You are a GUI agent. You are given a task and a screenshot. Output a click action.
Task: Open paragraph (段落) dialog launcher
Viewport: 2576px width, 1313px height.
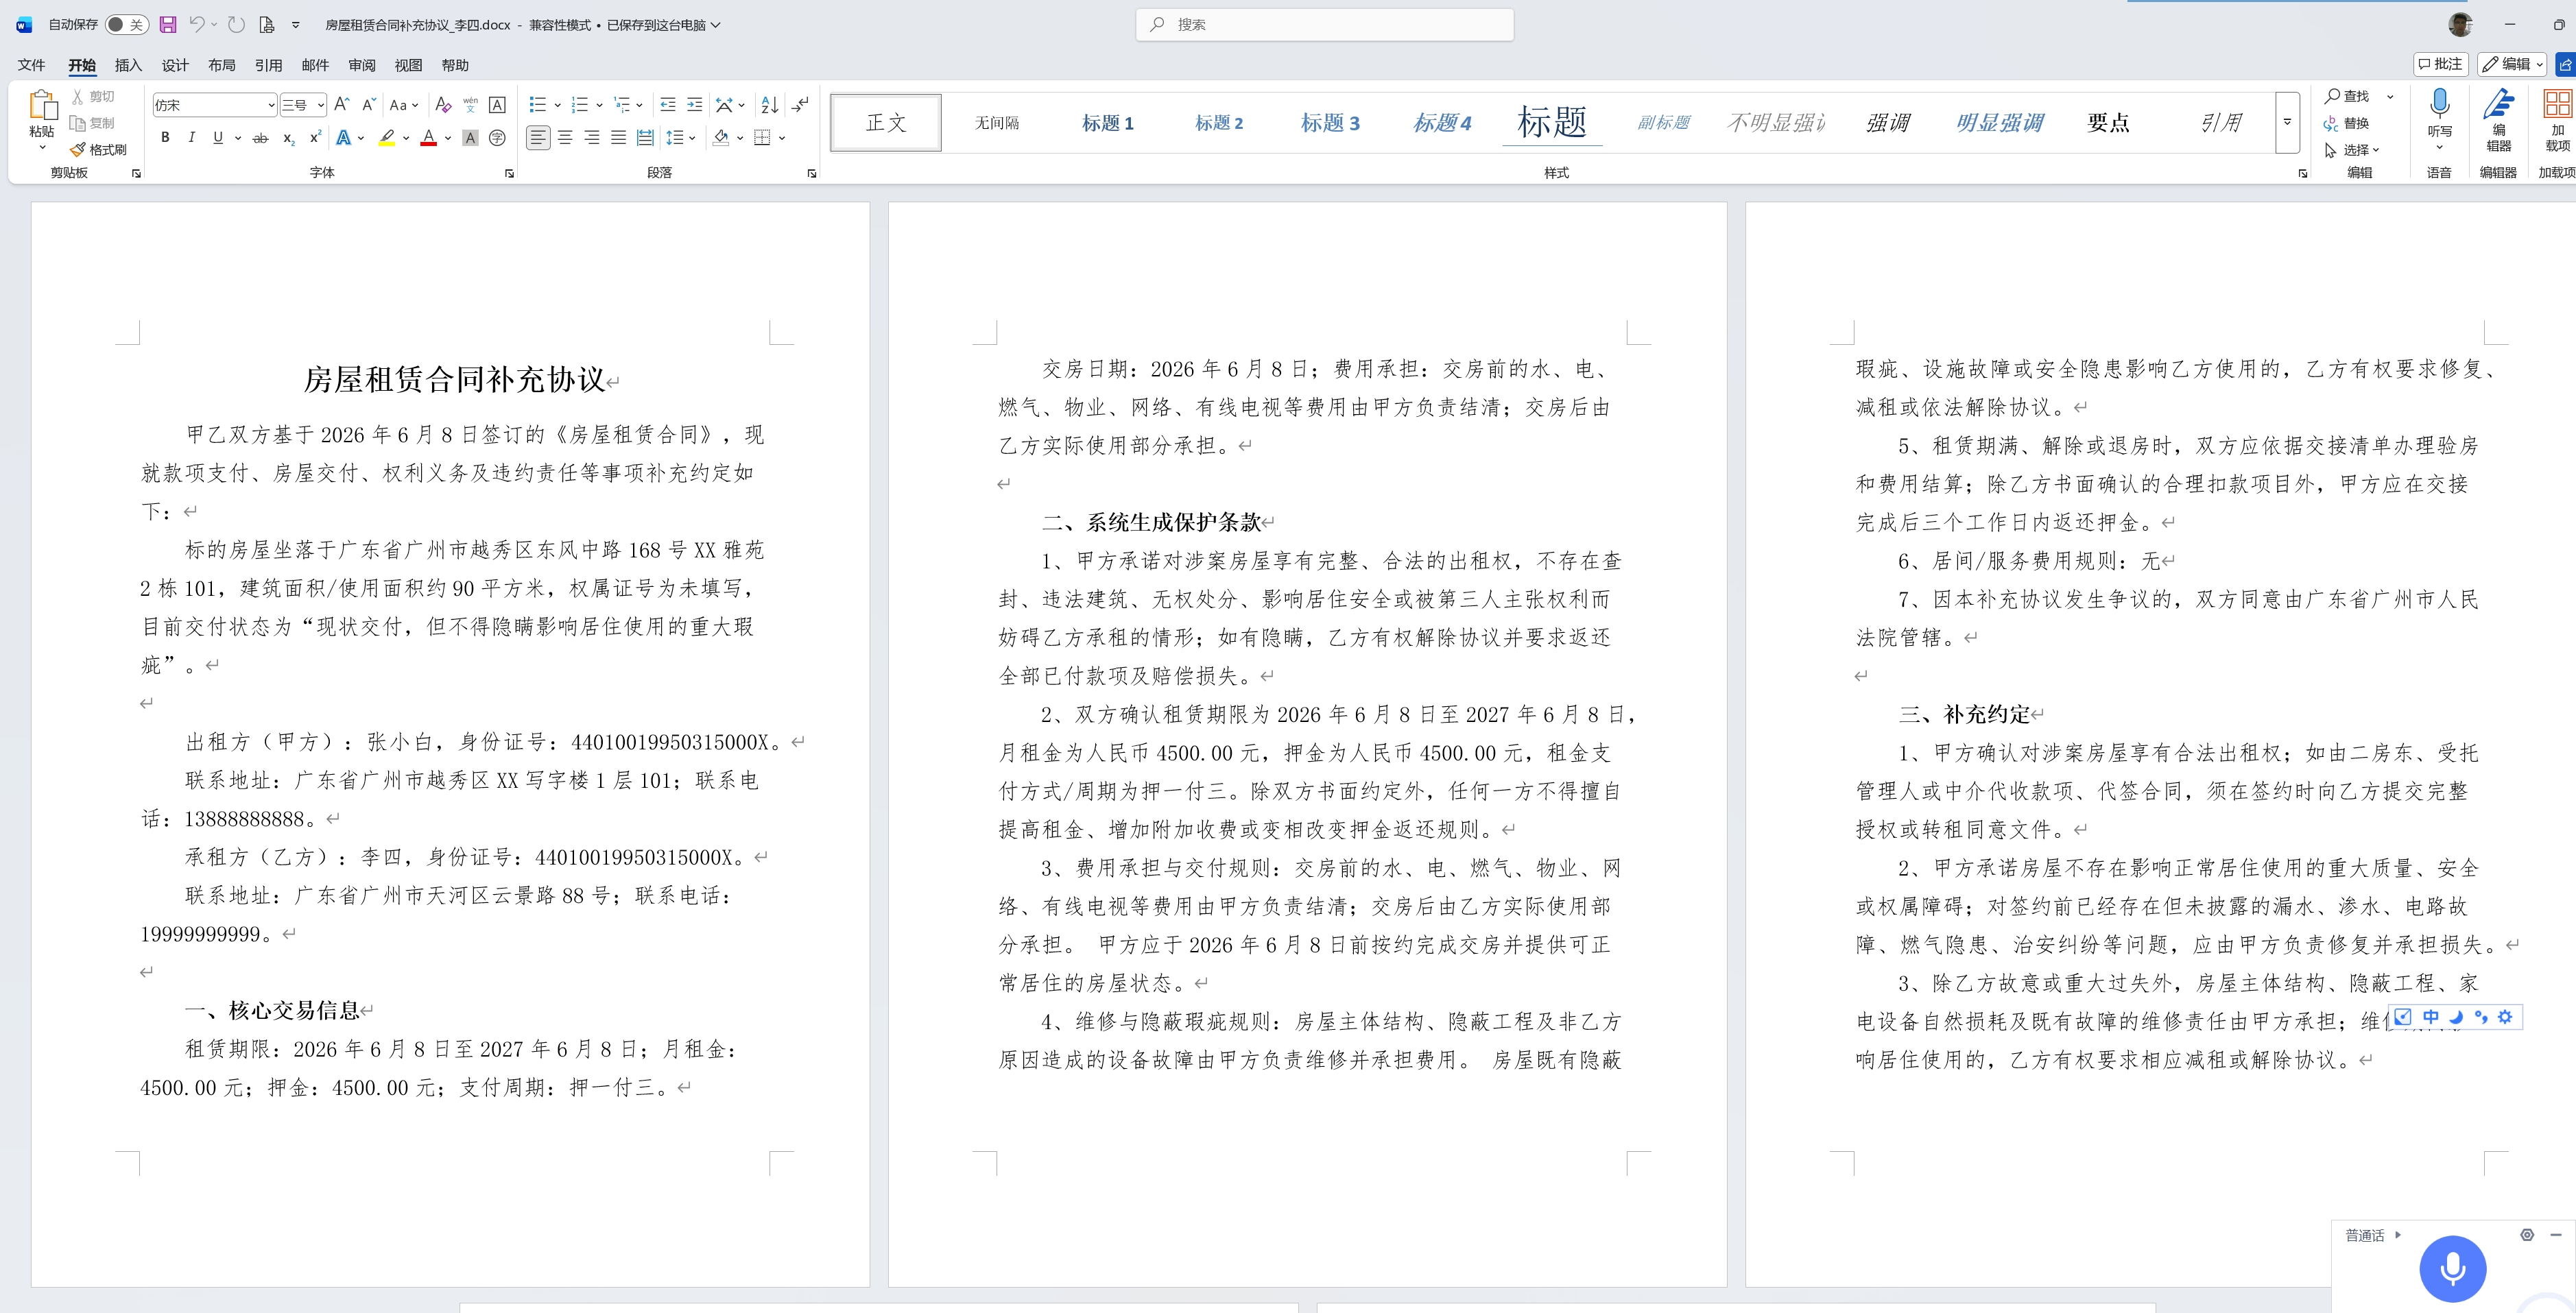[x=811, y=173]
